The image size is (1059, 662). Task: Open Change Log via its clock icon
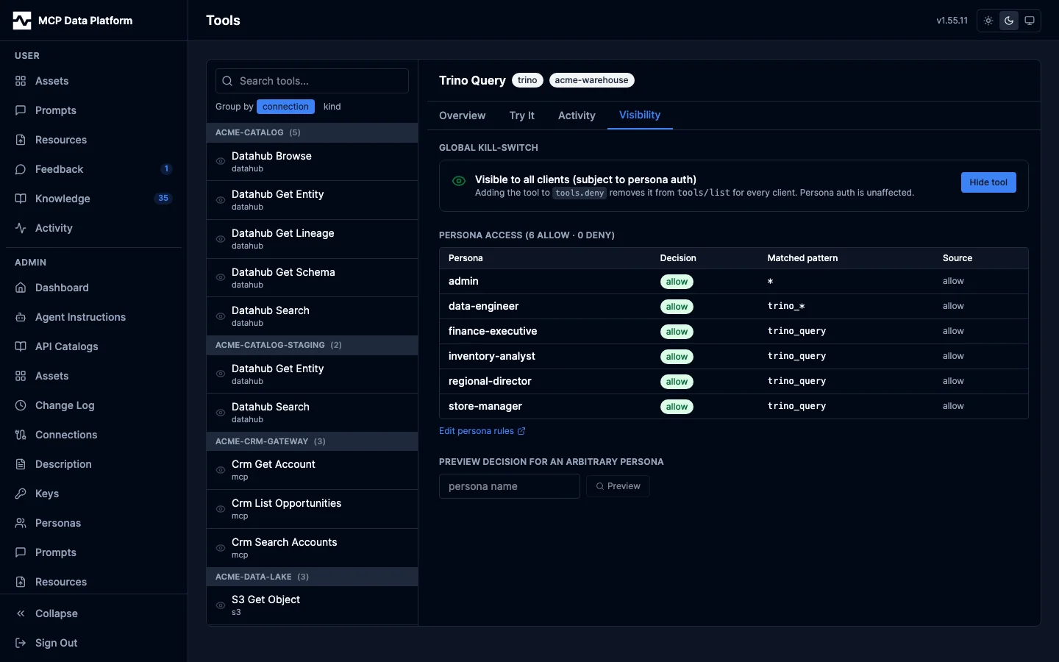(x=21, y=405)
